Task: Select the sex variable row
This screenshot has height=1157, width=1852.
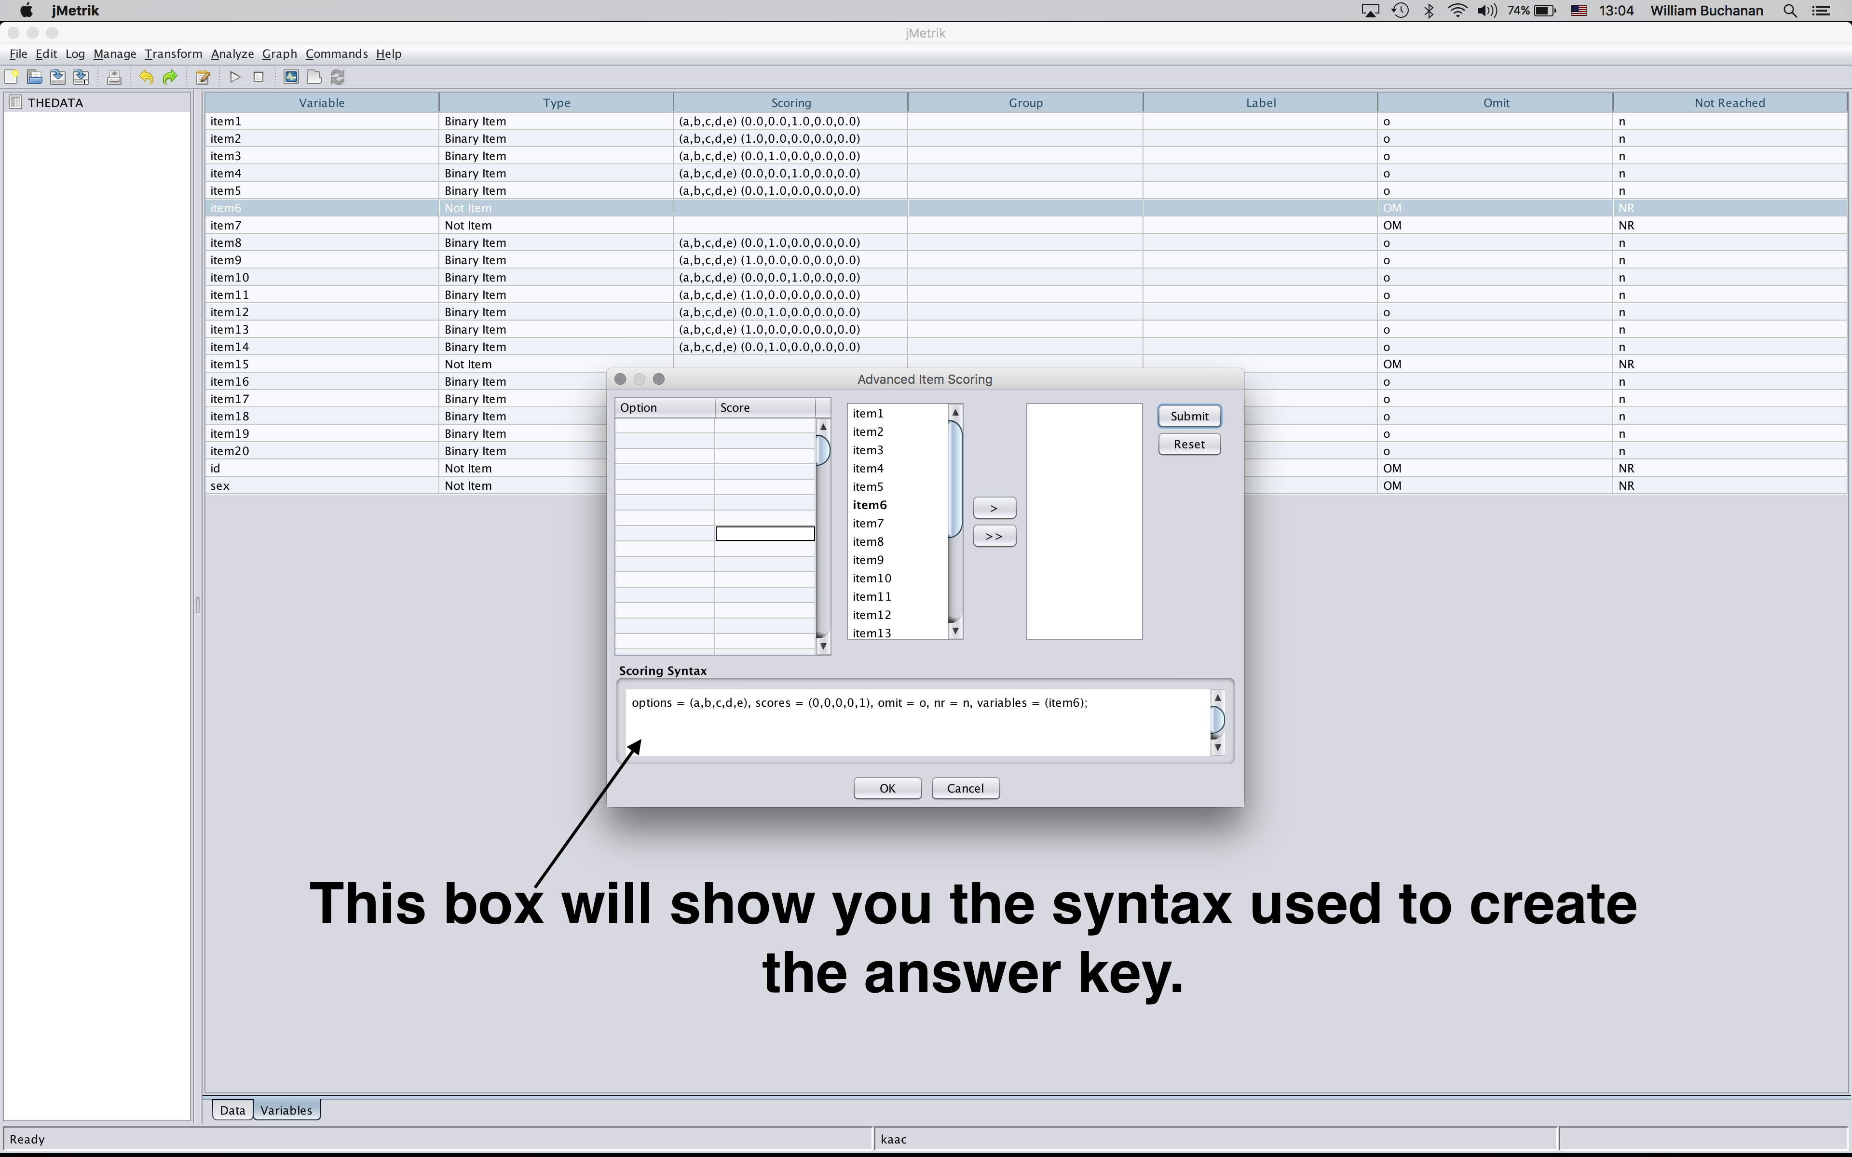Action: [x=1025, y=486]
